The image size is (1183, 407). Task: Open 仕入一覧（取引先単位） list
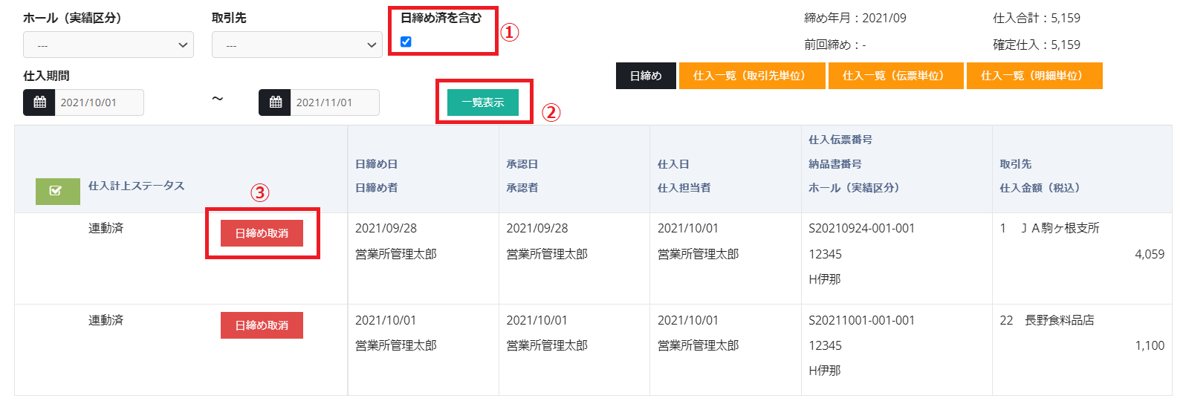[x=751, y=76]
